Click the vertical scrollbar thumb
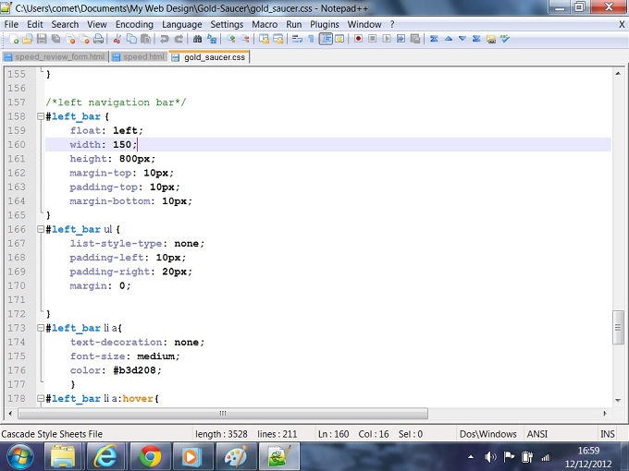 [618, 327]
